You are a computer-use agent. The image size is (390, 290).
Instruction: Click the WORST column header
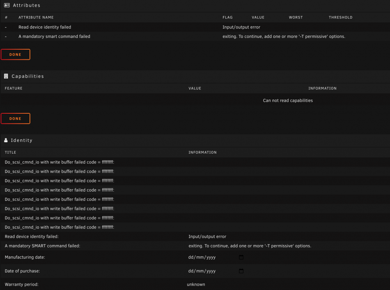pyautogui.click(x=296, y=18)
